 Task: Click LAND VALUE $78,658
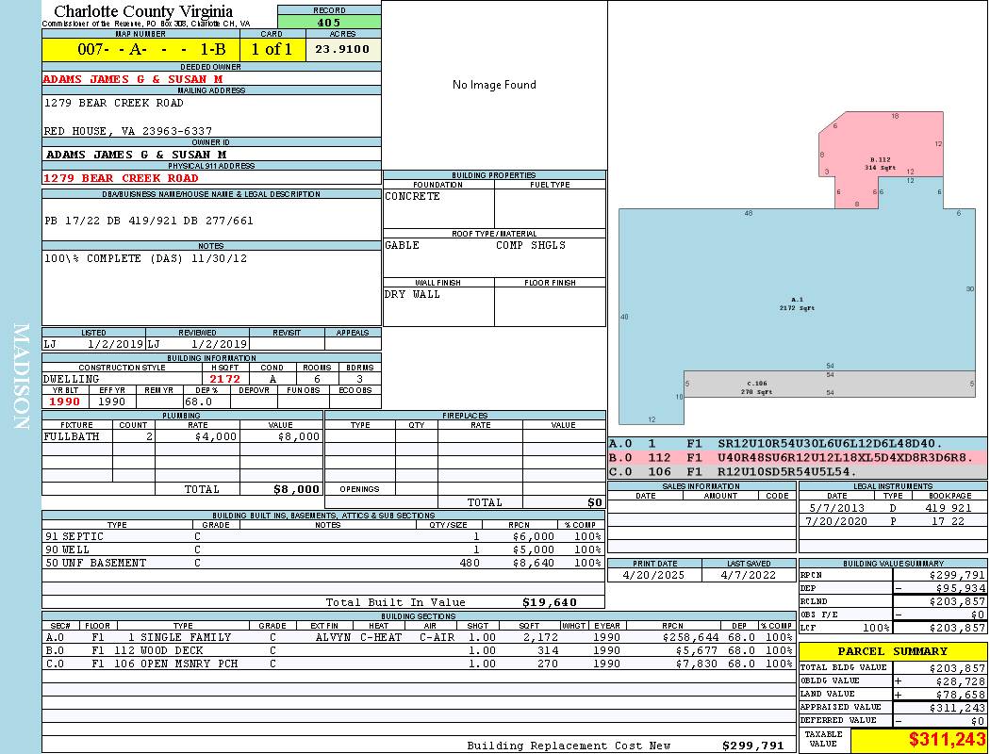961,694
